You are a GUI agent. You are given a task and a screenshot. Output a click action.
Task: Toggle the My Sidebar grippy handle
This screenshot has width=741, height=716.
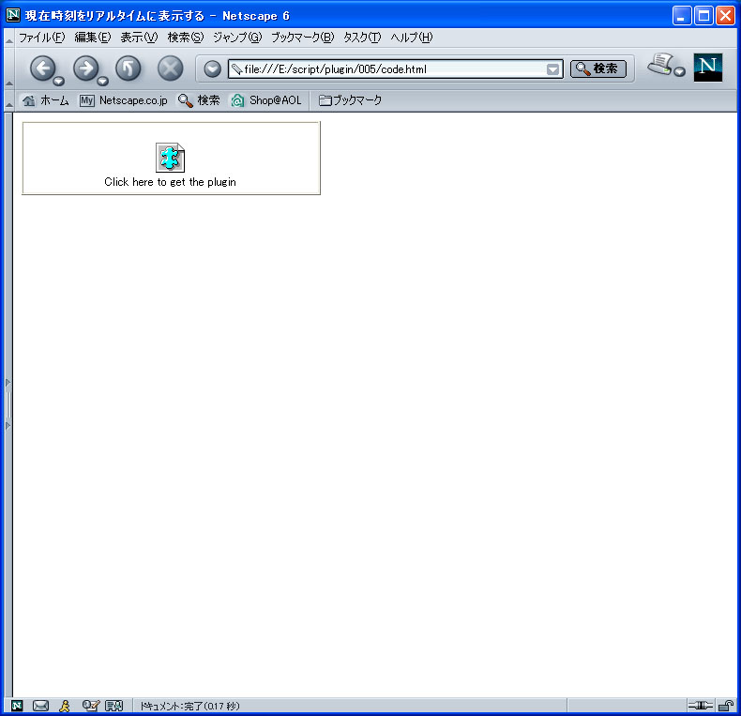[8, 404]
